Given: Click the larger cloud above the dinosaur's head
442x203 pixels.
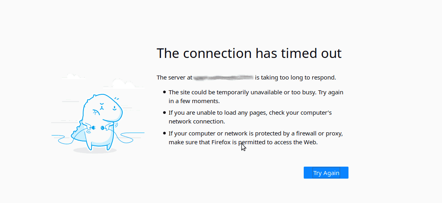Looking at the screenshot, I should (x=122, y=84).
